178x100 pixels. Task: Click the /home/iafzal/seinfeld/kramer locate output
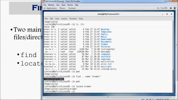click(60, 89)
